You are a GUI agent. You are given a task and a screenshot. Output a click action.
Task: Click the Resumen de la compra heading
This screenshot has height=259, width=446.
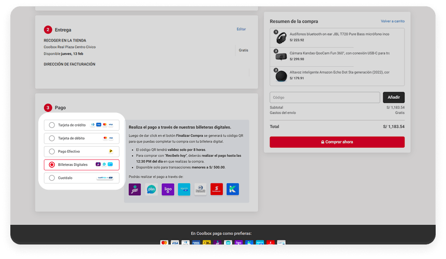(x=294, y=21)
